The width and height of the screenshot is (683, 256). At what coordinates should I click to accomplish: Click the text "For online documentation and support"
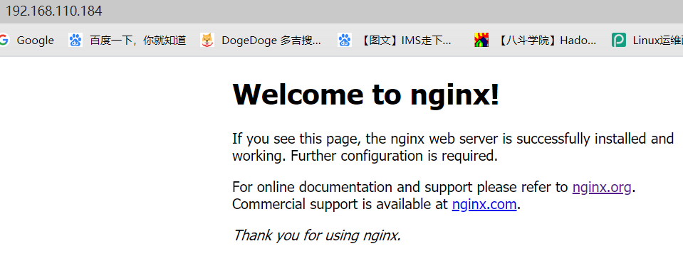pyautogui.click(x=352, y=187)
